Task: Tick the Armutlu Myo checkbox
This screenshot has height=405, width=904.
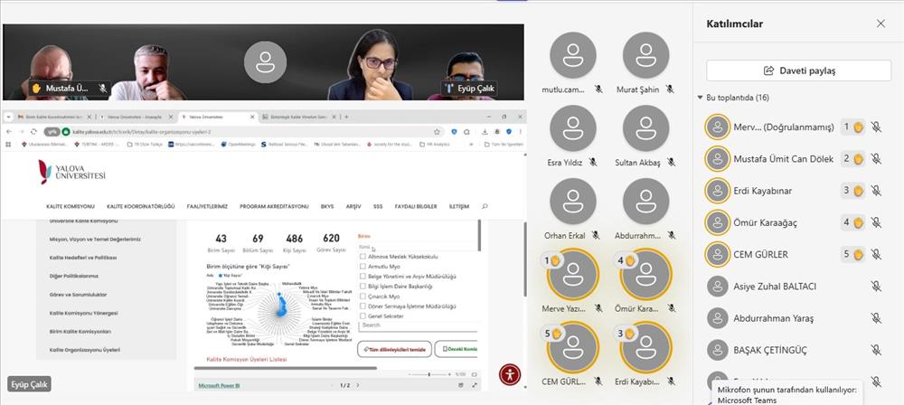Action: (363, 267)
